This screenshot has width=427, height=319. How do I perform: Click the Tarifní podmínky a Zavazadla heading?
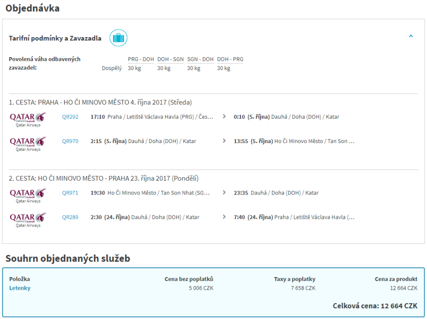pyautogui.click(x=55, y=39)
